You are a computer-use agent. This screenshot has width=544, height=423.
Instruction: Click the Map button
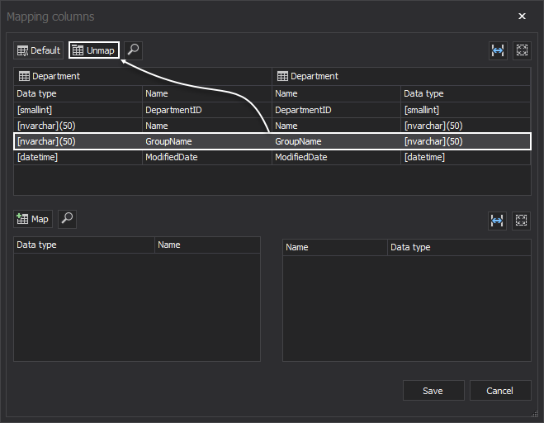coord(33,219)
